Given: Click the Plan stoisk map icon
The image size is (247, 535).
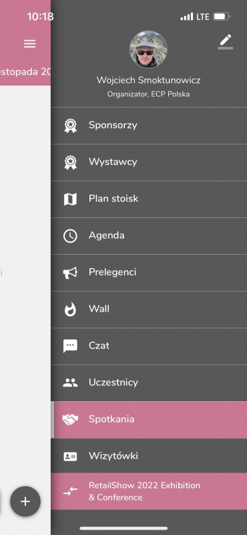Looking at the screenshot, I should 70,199.
